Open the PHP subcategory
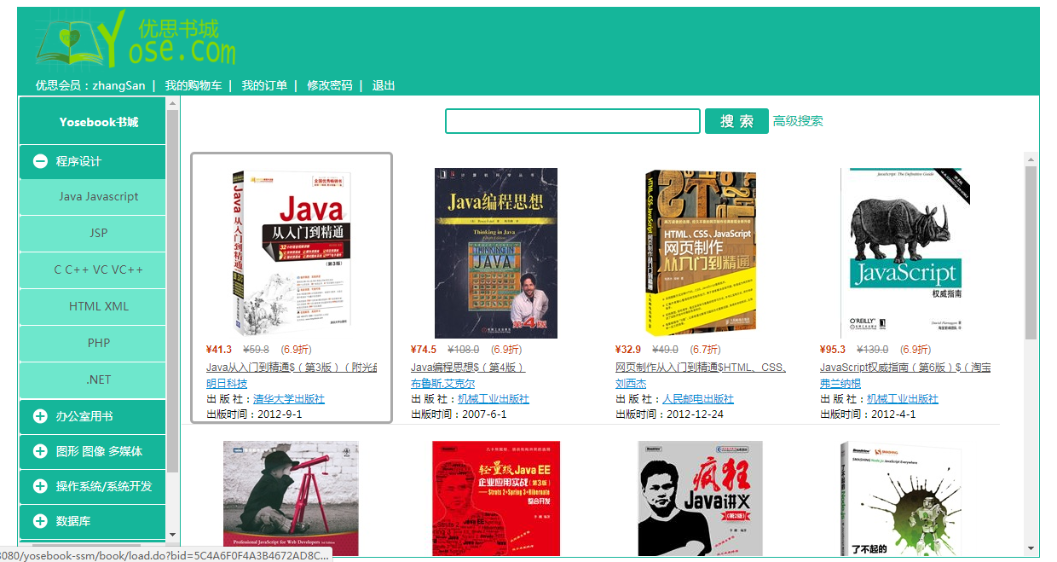1057x562 pixels. 92,344
